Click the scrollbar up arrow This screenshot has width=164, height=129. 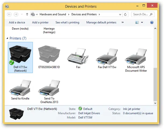click(155, 28)
